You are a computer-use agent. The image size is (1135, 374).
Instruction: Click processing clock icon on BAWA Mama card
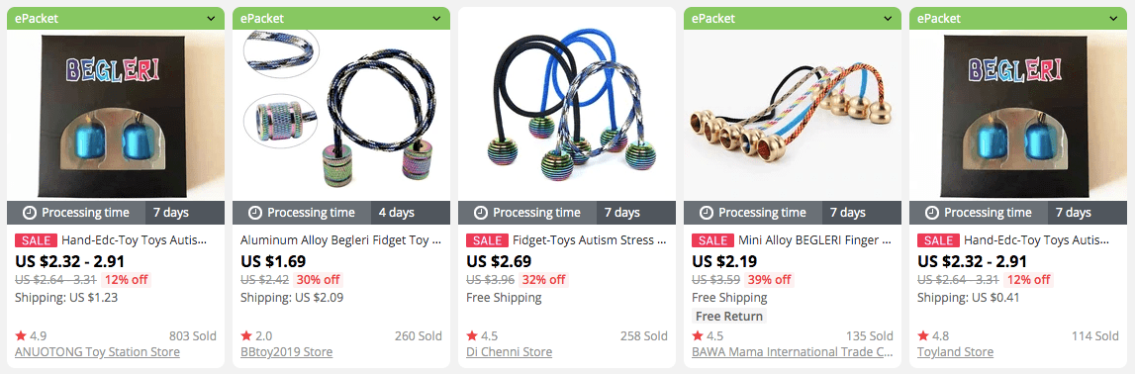click(707, 213)
